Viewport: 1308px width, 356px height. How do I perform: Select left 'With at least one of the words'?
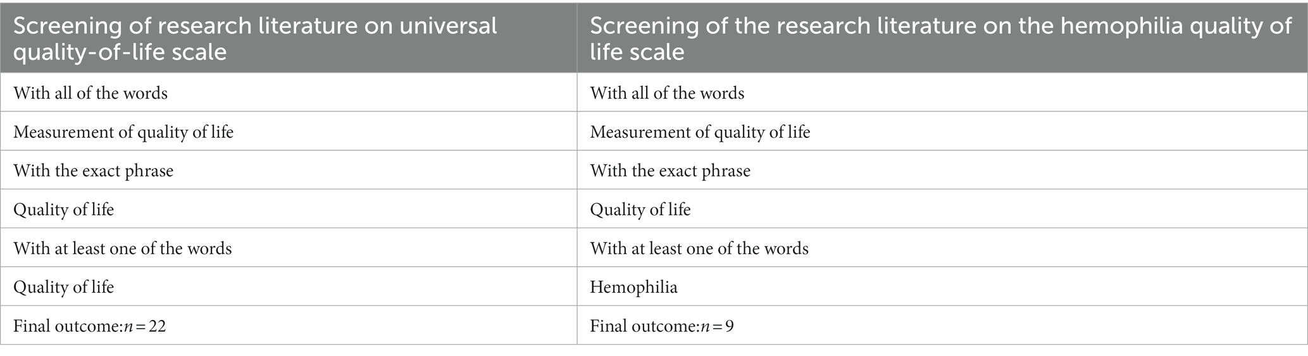[x=289, y=248]
